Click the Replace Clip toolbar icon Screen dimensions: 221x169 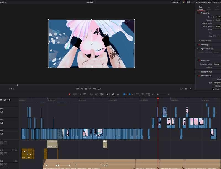(101, 94)
